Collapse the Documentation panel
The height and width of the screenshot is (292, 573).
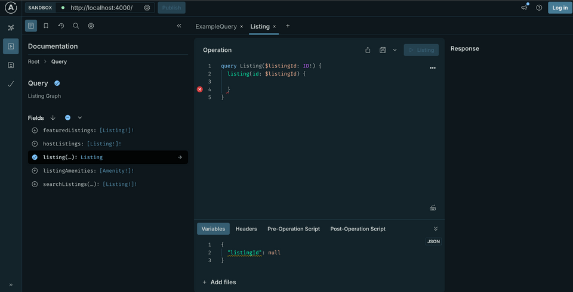pyautogui.click(x=179, y=26)
